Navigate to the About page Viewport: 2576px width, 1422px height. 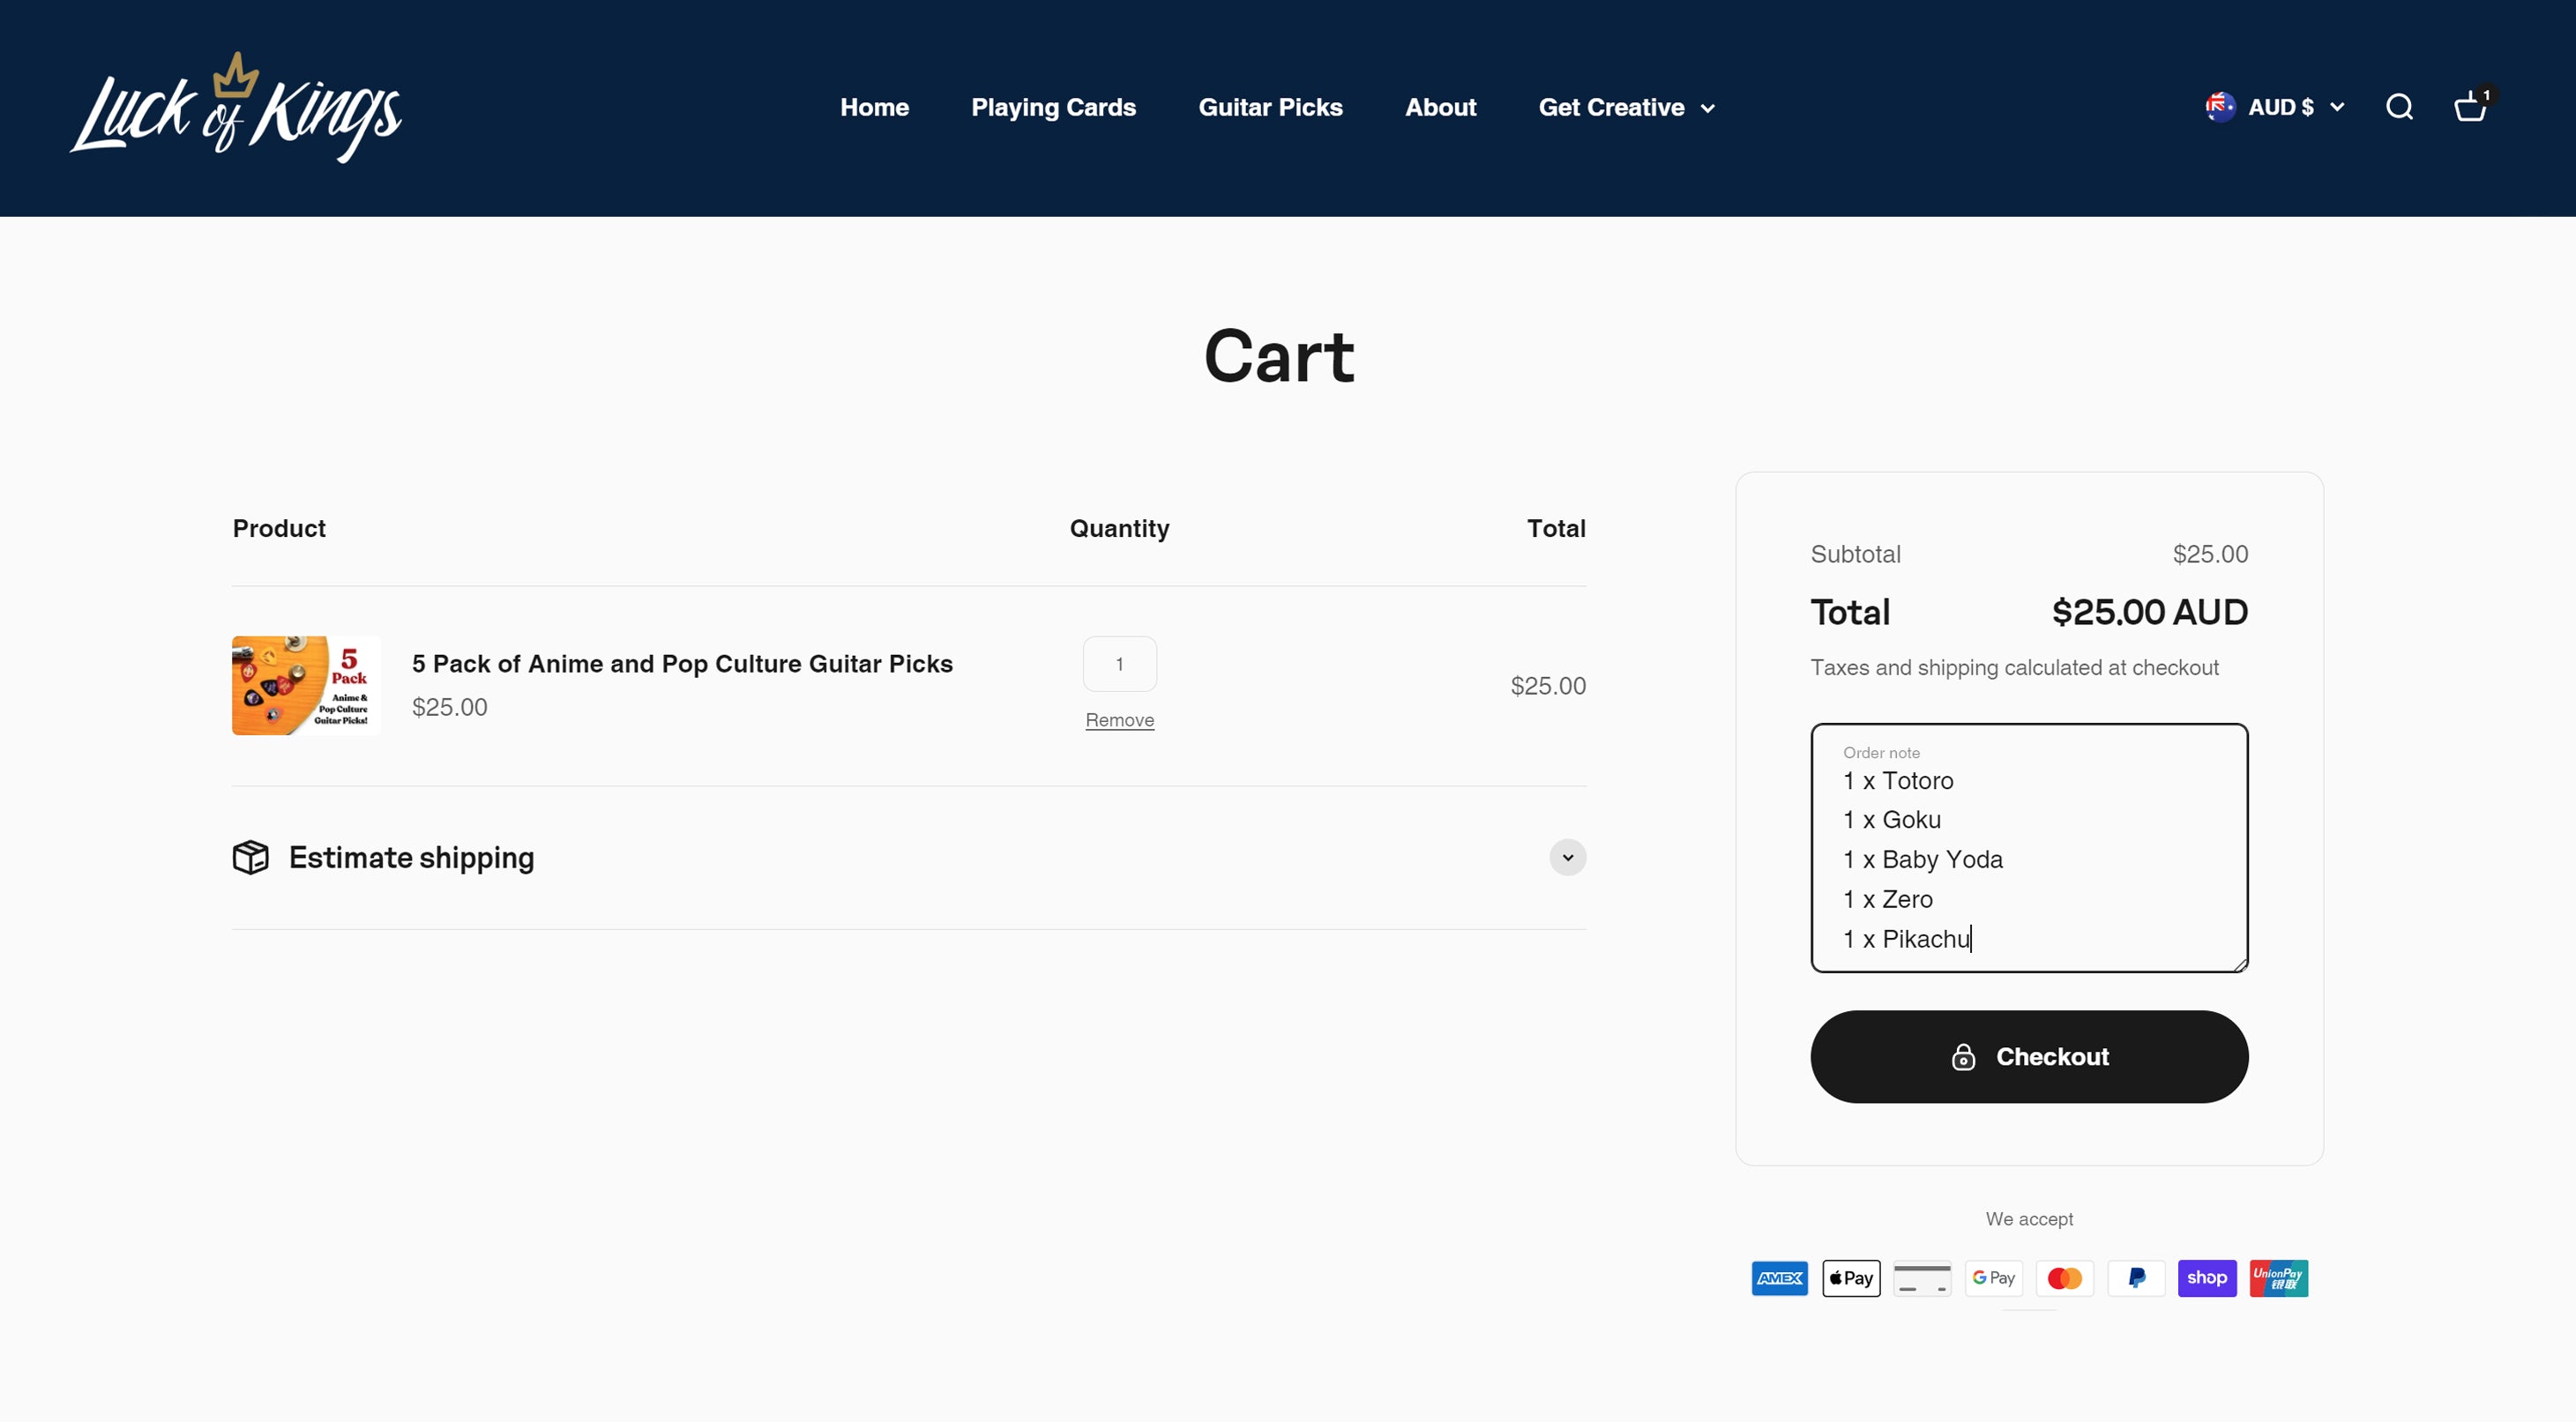(x=1440, y=107)
